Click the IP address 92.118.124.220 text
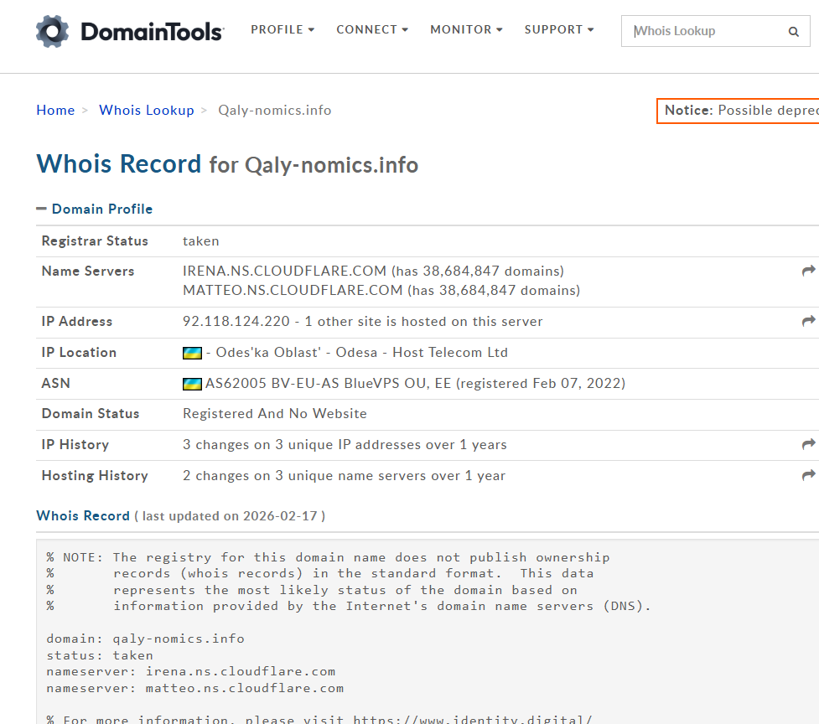This screenshot has width=819, height=724. click(236, 321)
